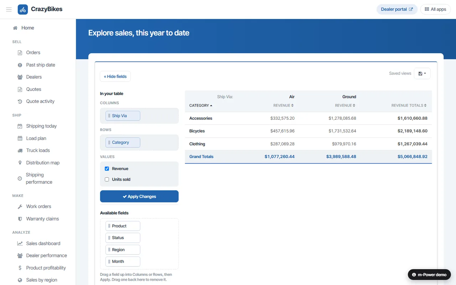This screenshot has width=456, height=285.
Task: Click the Truck loads truck icon
Action: [x=20, y=151]
